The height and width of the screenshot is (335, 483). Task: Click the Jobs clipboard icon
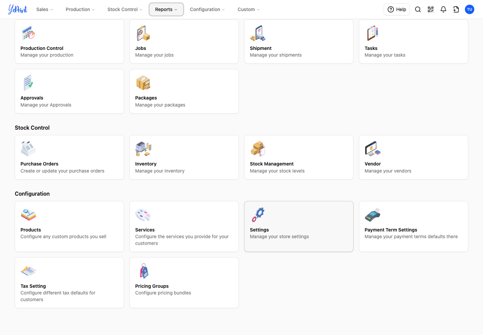point(143,33)
